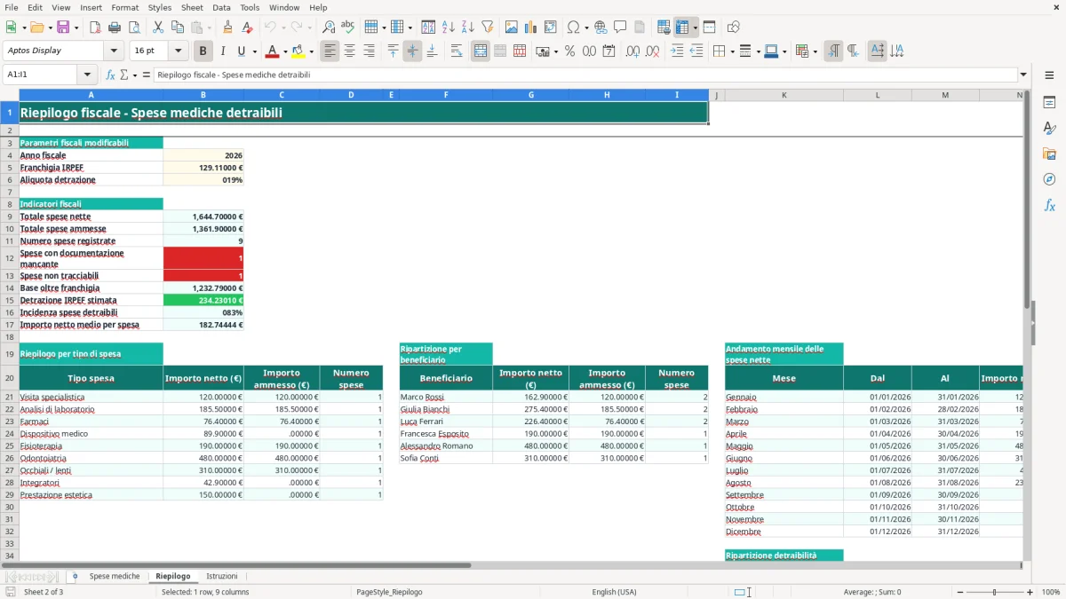Toggle Italic formatting

(223, 51)
